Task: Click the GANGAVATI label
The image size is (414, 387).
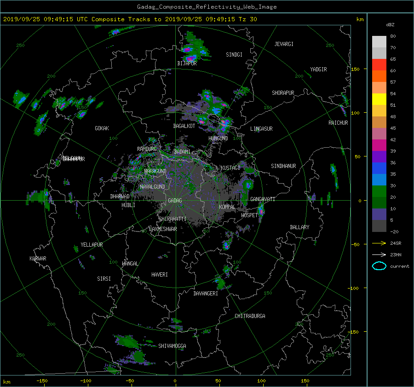Action: [263, 199]
